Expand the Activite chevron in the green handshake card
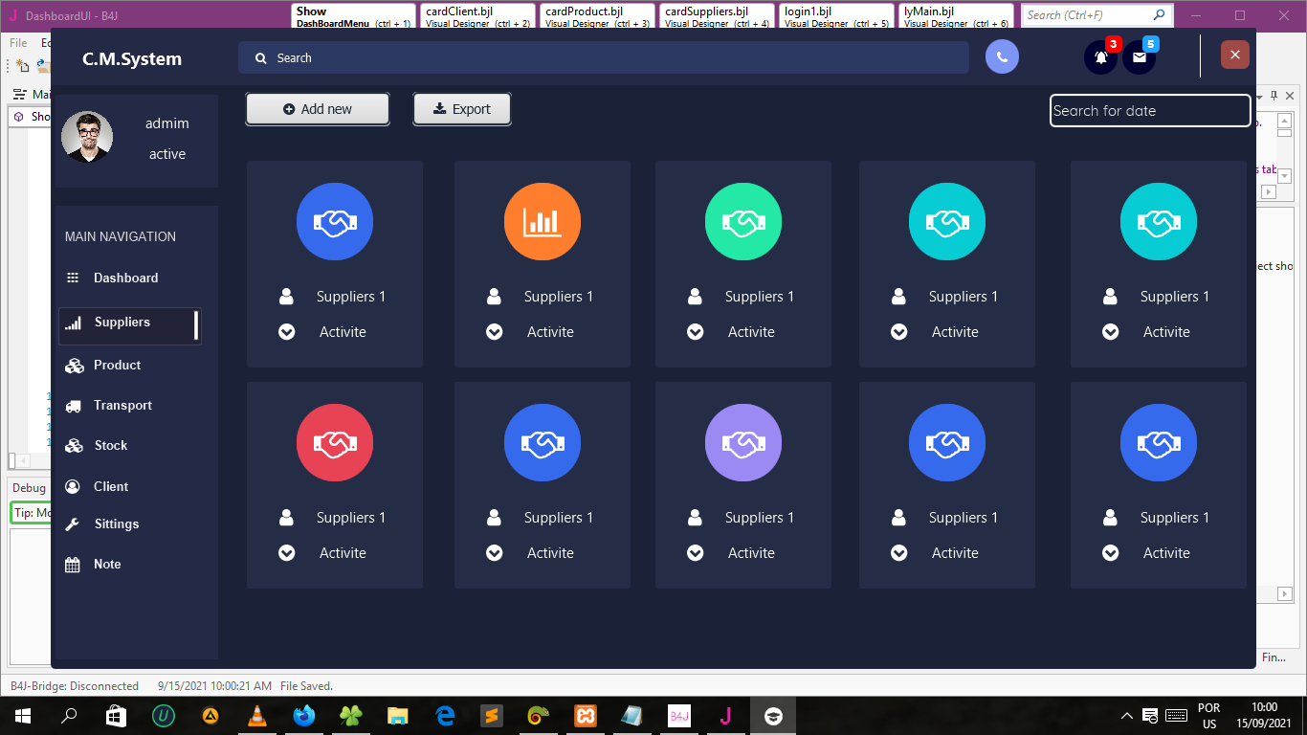Image resolution: width=1307 pixels, height=735 pixels. coord(695,332)
